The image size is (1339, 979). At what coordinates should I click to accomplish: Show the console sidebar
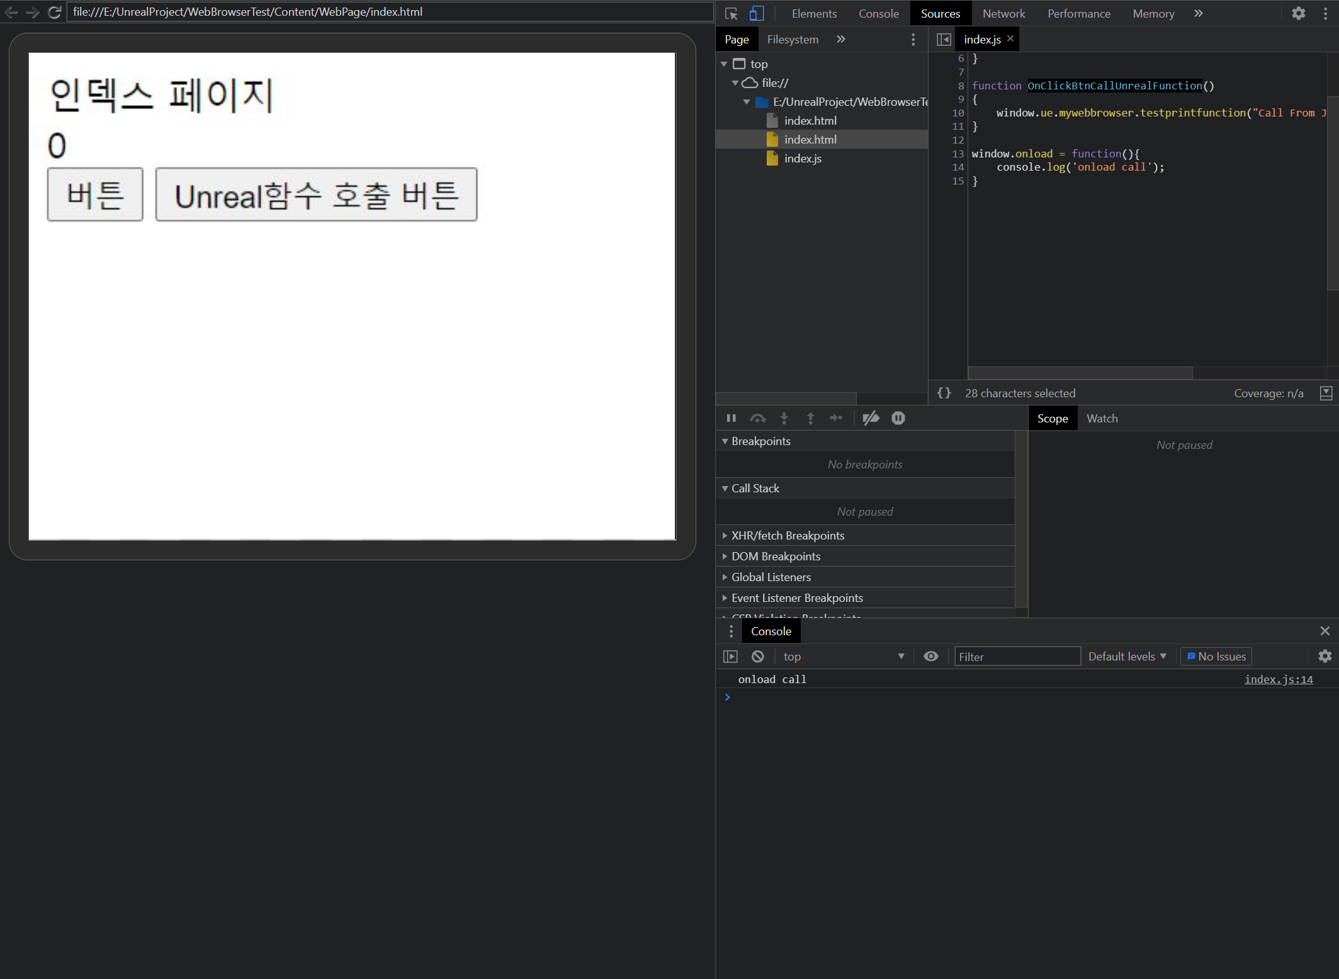pos(730,656)
